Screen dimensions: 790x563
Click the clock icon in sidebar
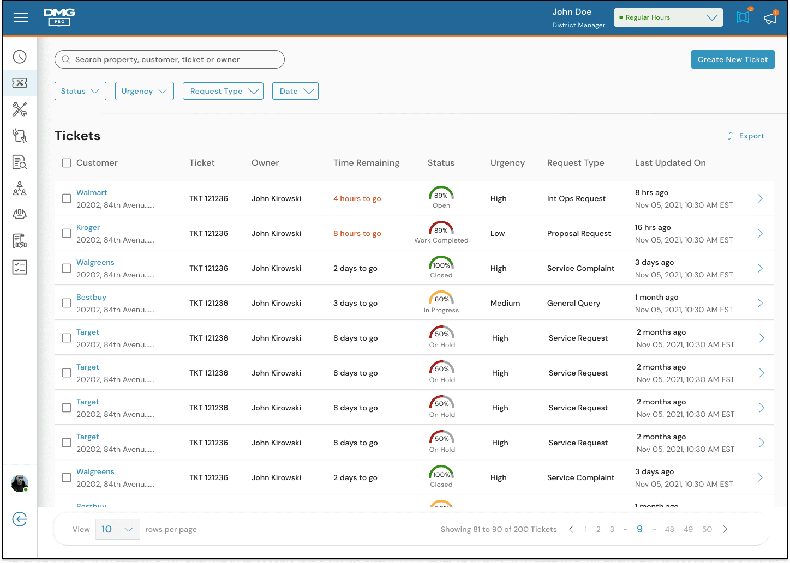[x=20, y=57]
